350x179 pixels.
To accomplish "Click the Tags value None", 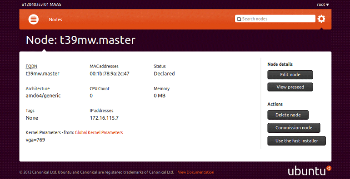I will point(32,118).
